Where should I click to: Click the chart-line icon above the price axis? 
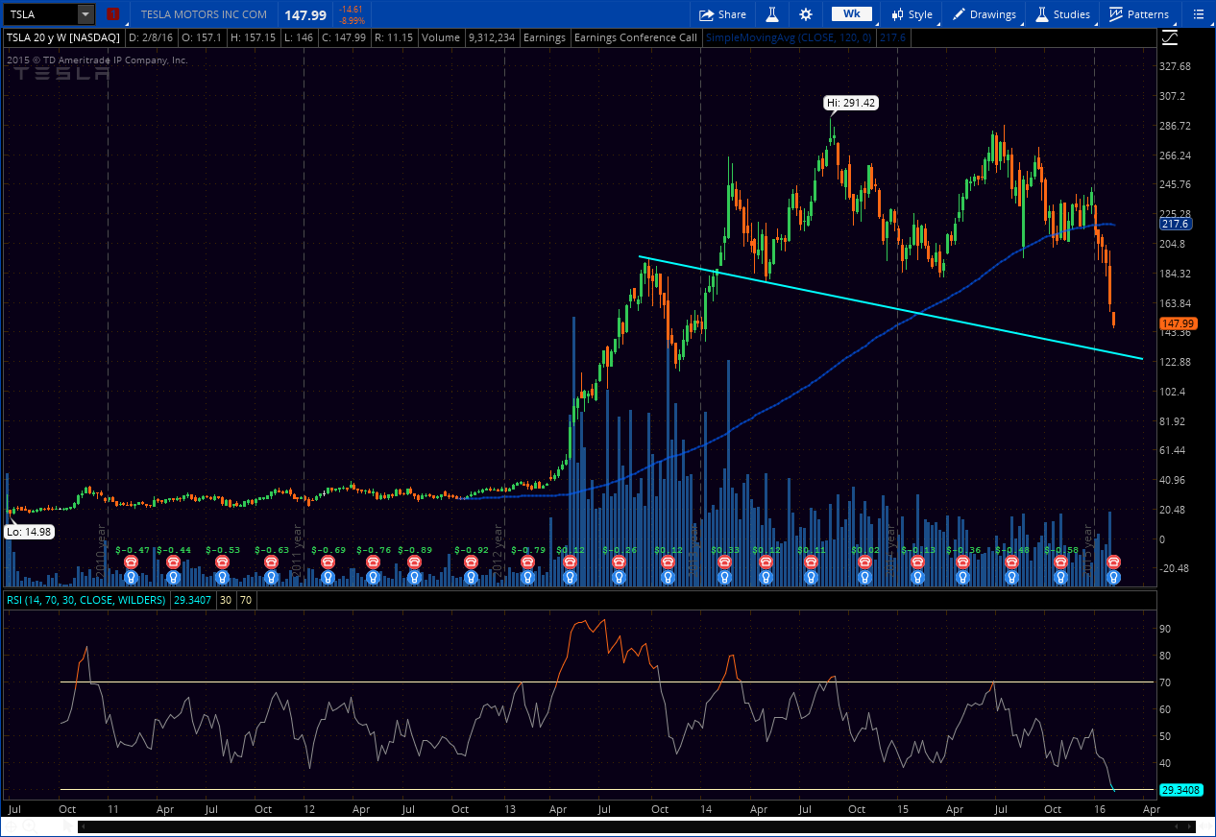(x=1170, y=38)
